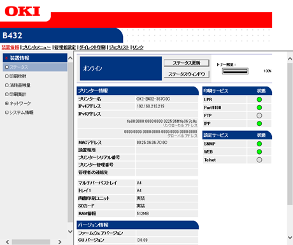Screen dimensions: 293x245
Task: Click the Port9100 green status indicator
Action: [x=259, y=108]
